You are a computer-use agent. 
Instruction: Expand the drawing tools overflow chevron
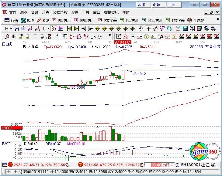57,35
